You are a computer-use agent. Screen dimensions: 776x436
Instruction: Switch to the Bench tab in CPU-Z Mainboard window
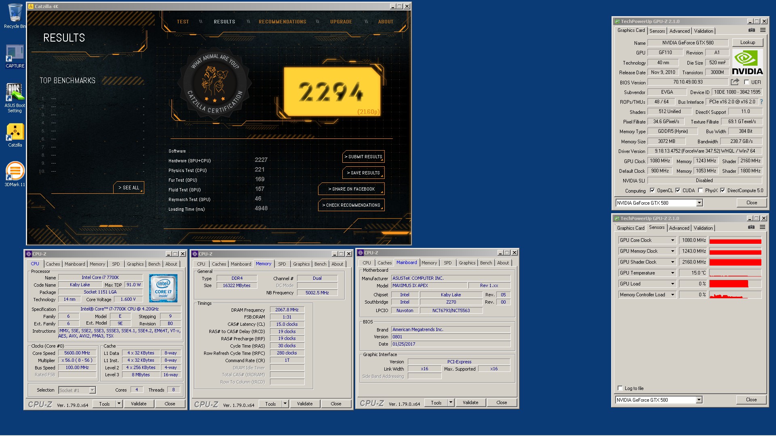coord(486,263)
